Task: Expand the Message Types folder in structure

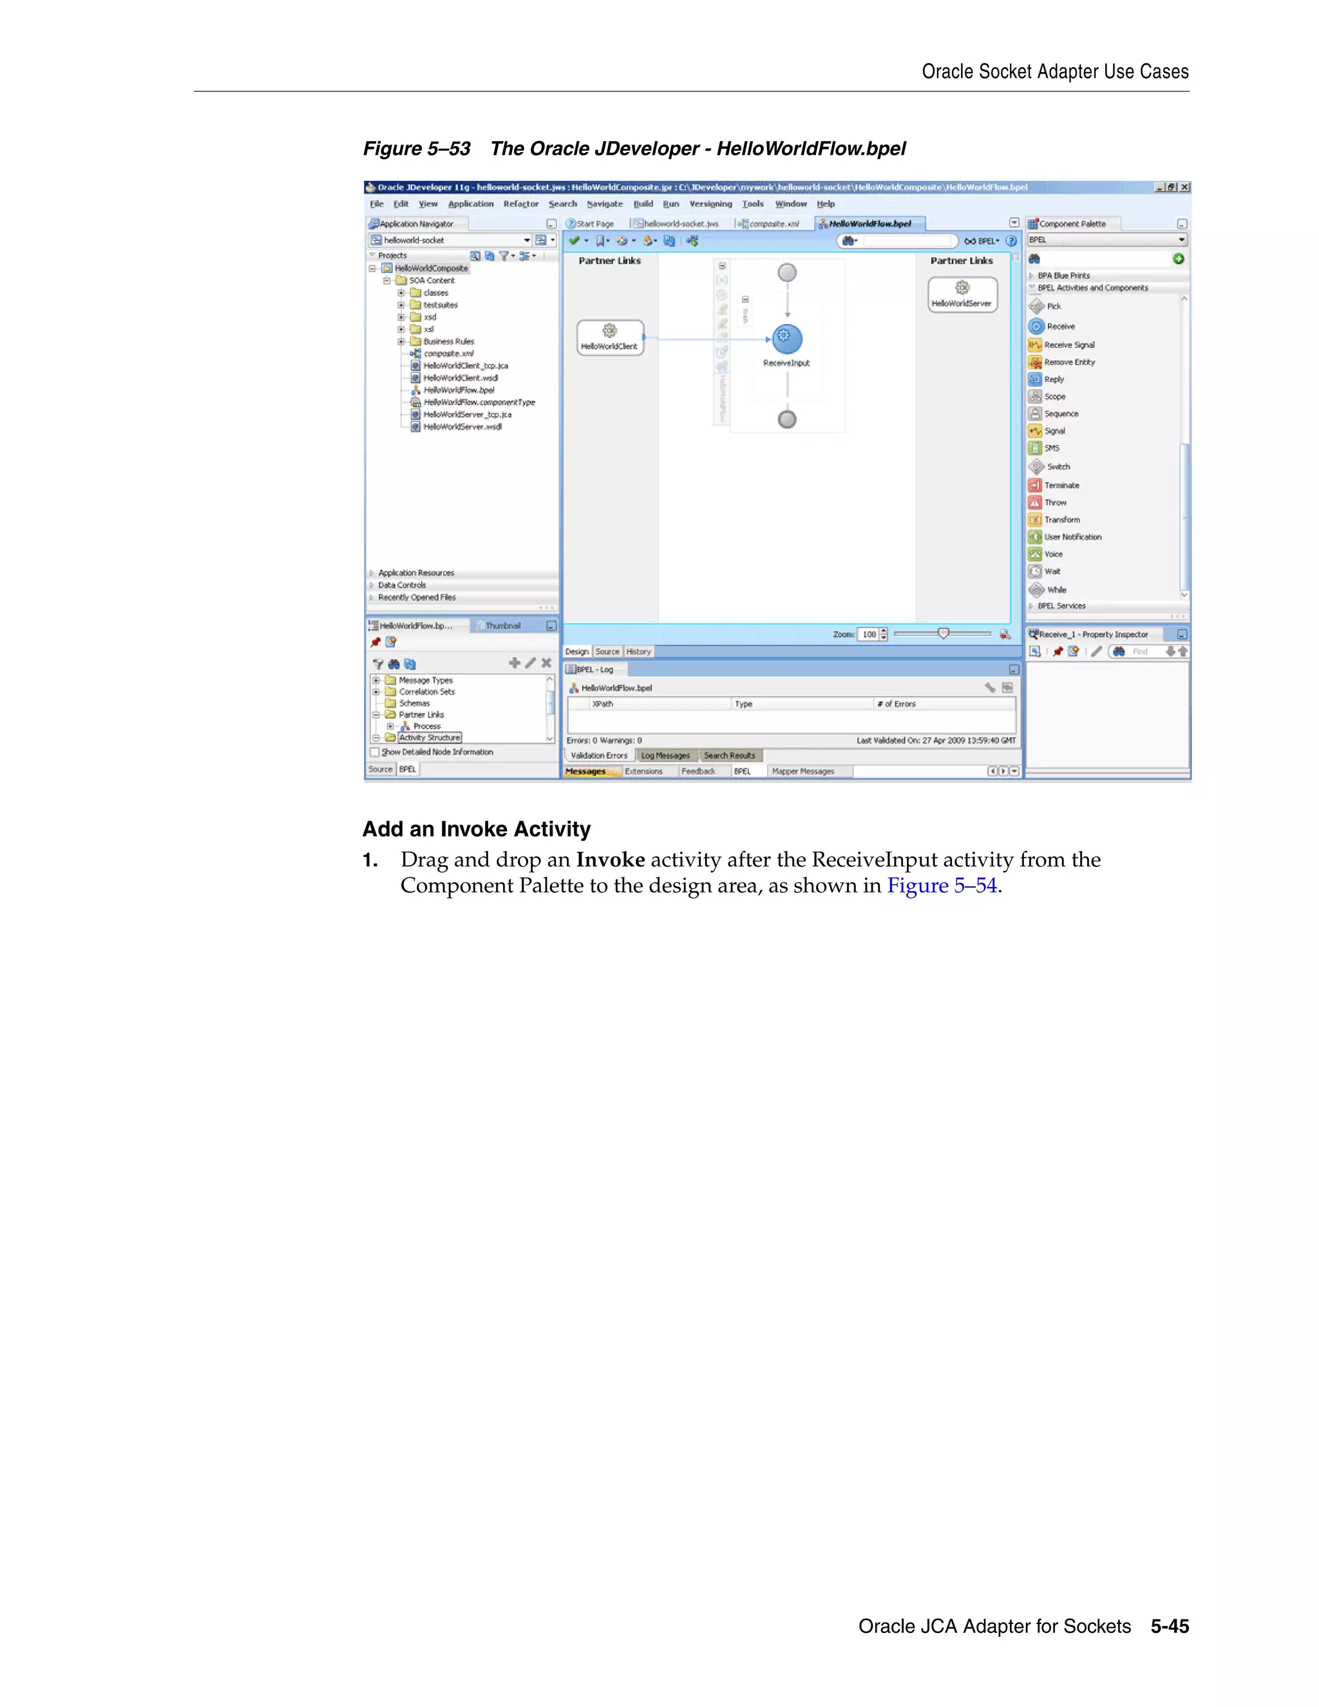Action: [376, 681]
